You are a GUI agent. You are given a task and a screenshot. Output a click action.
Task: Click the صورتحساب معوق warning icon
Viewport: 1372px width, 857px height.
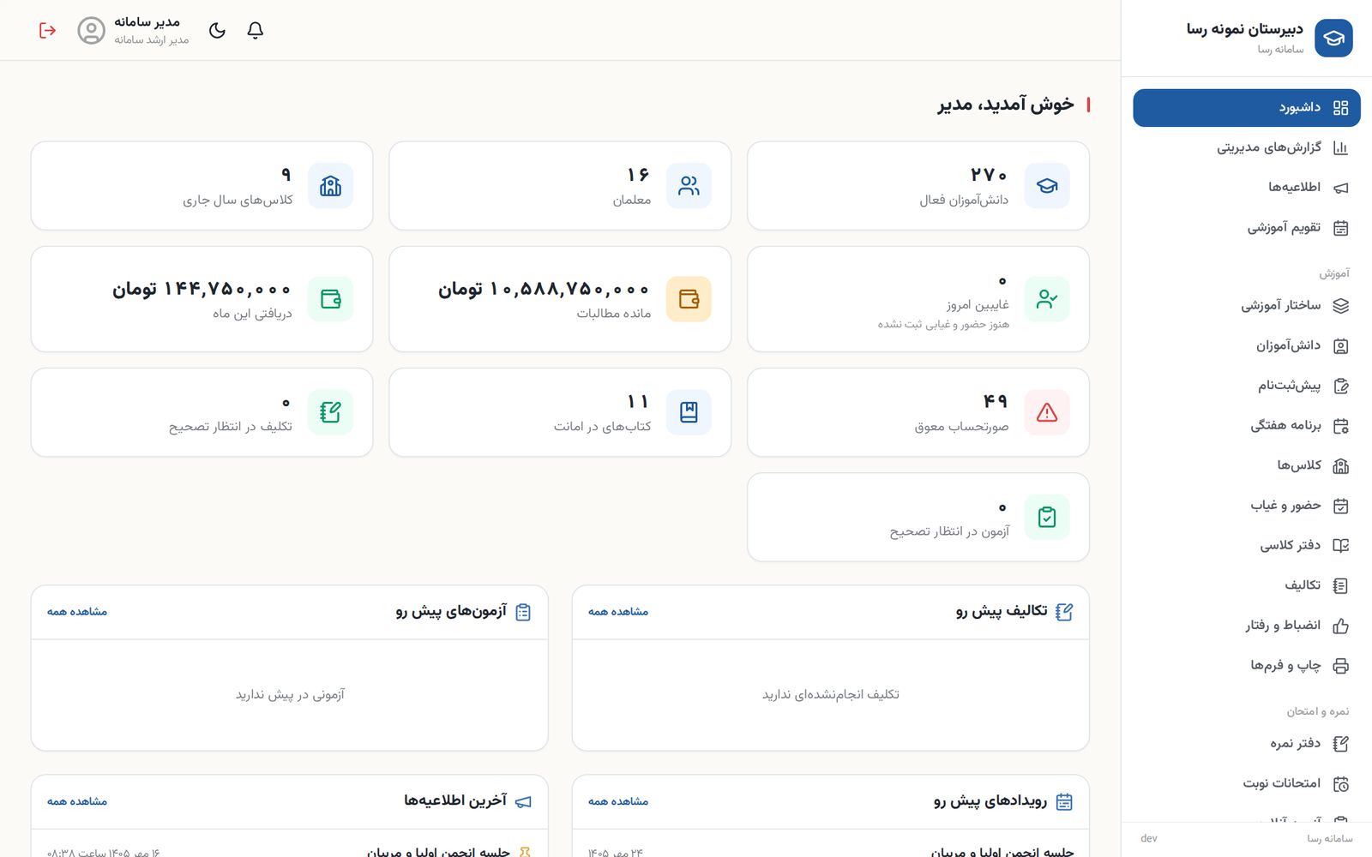click(x=1047, y=412)
